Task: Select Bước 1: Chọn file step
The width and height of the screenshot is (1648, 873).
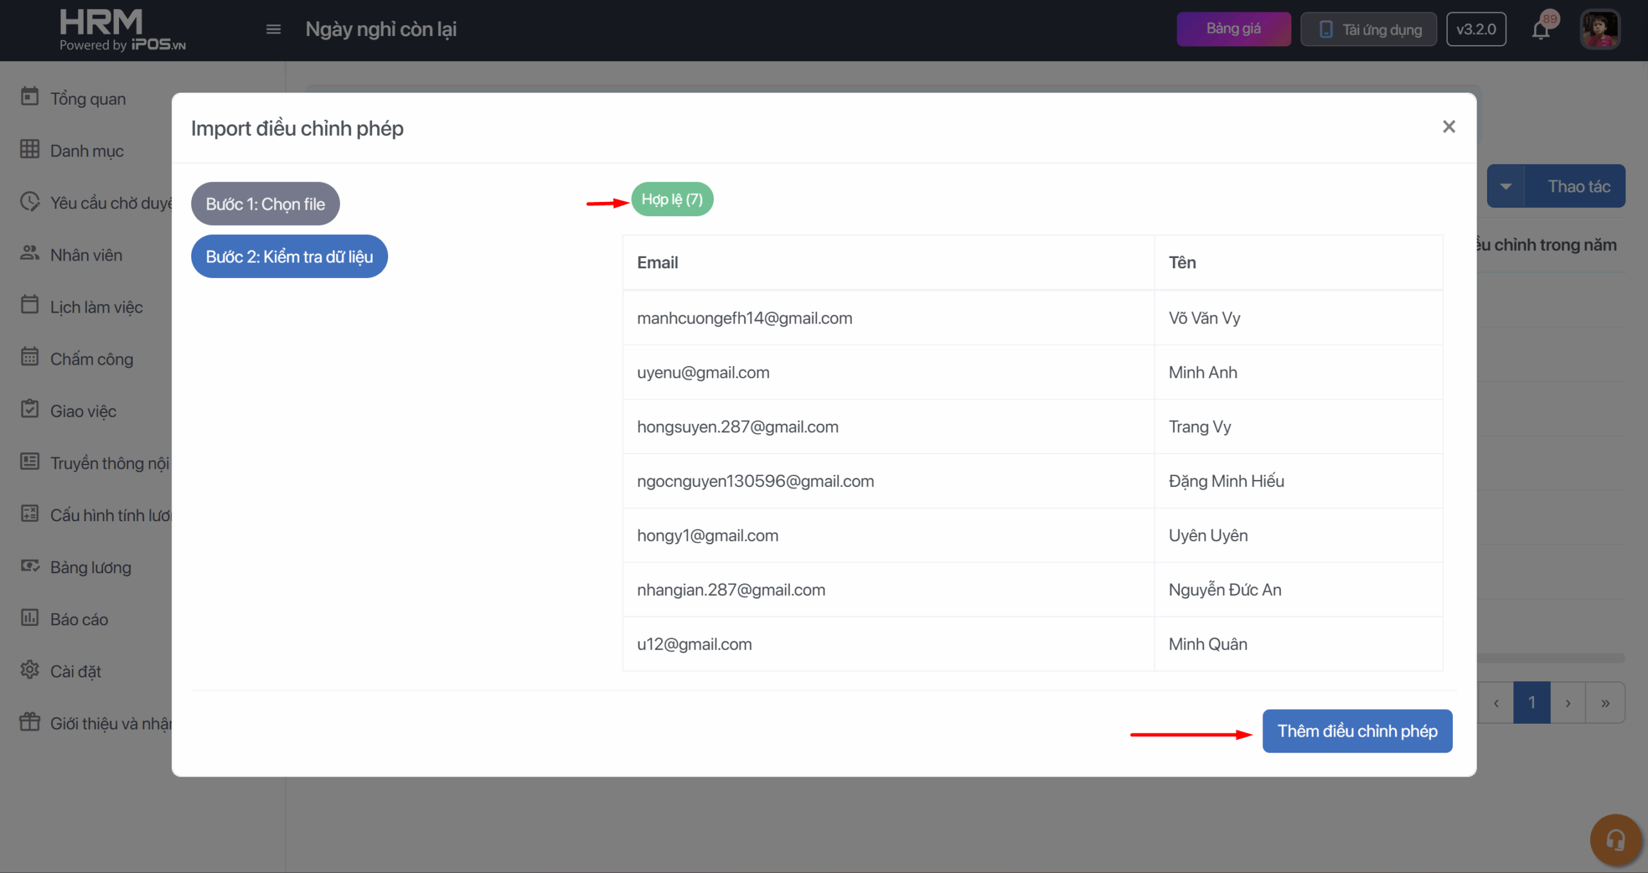Action: click(265, 204)
